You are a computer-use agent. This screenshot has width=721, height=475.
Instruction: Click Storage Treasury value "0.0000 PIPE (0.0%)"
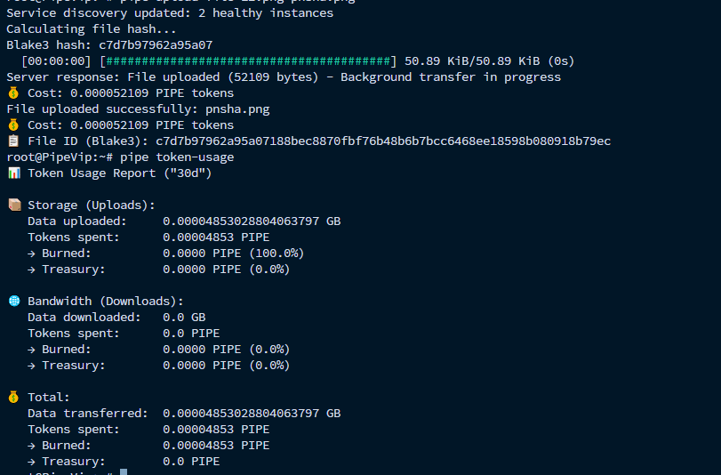click(x=226, y=270)
